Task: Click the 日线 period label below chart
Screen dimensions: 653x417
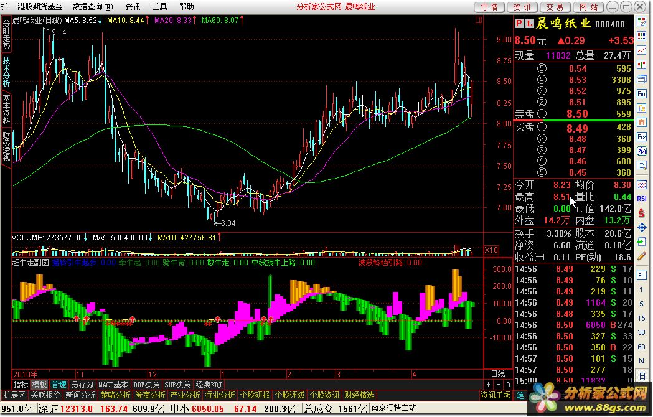Action: (x=498, y=373)
